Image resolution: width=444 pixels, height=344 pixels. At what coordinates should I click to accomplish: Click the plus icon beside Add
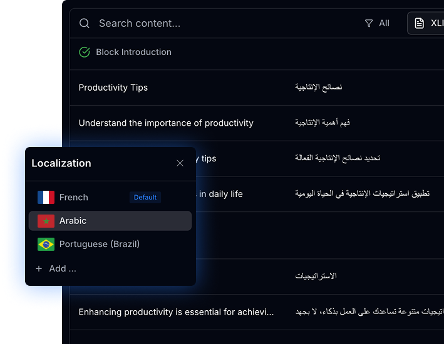tap(39, 269)
